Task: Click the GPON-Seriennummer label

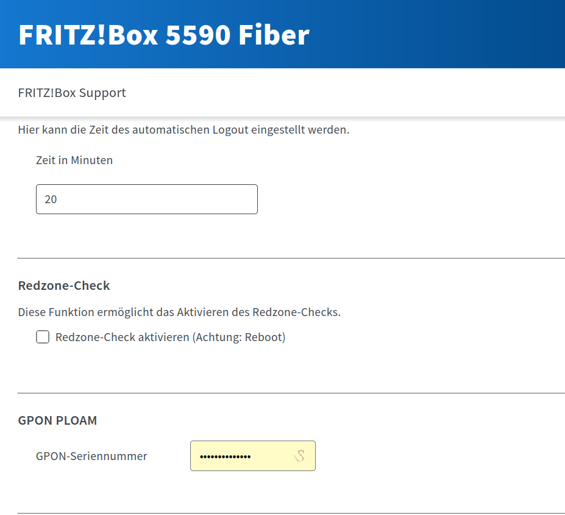Action: 91,456
